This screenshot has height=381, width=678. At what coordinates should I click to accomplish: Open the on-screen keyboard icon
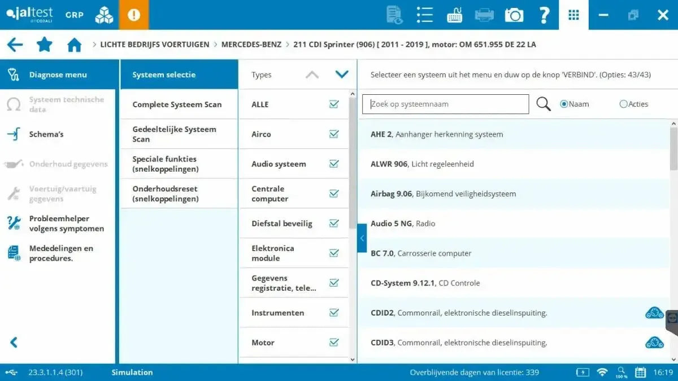[454, 15]
